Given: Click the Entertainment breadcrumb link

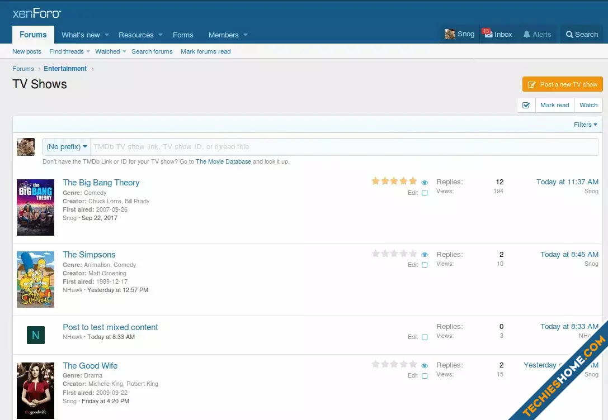Looking at the screenshot, I should pyautogui.click(x=65, y=69).
